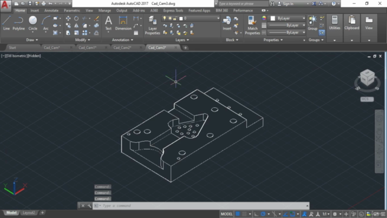Click the Insert block icon
The width and height of the screenshot is (387, 218).
[227, 23]
